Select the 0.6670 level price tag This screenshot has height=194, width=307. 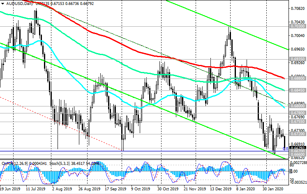tap(298, 151)
